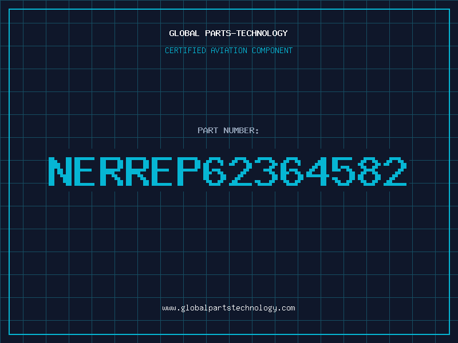Viewport: 458px width, 343px height.
Task: Select the digit 3 in the part number
Action: (x=266, y=171)
